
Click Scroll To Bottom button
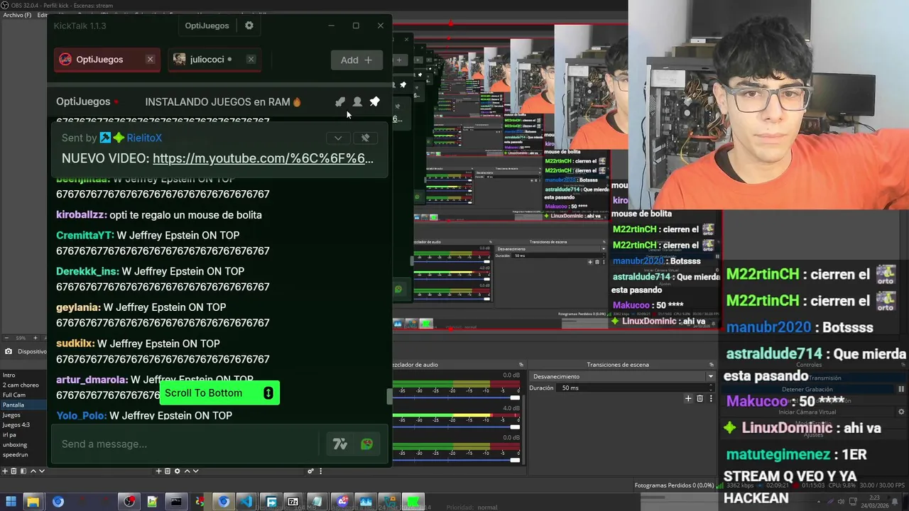219,393
